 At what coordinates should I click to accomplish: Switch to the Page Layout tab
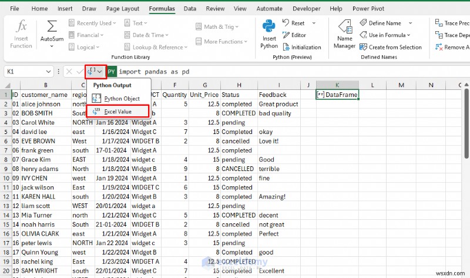click(123, 8)
